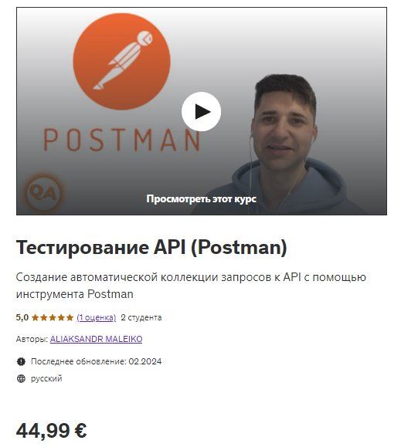This screenshot has width=401, height=447.
Task: Click the course title 'Тестирование API (Postman)'
Action: pos(151,247)
